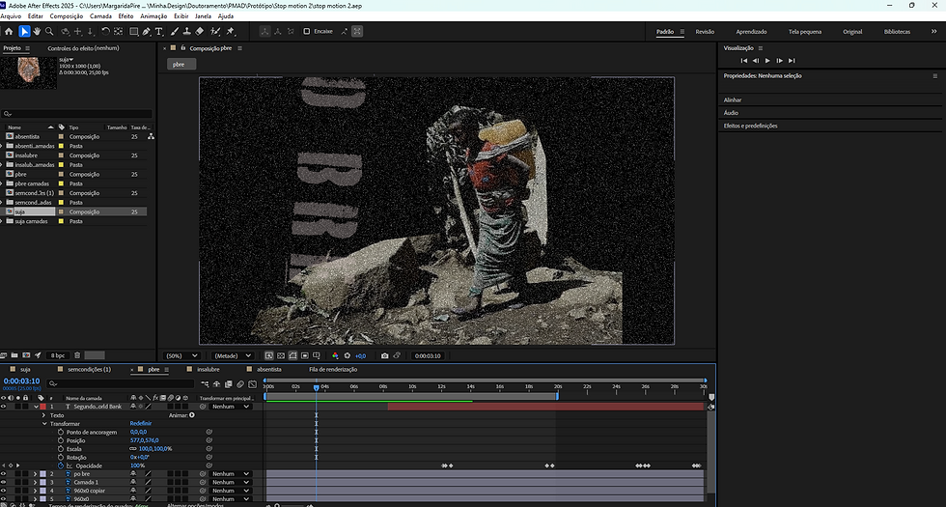This screenshot has width=946, height=507.
Task: Toggle the Posição stopwatch
Action: (60, 440)
